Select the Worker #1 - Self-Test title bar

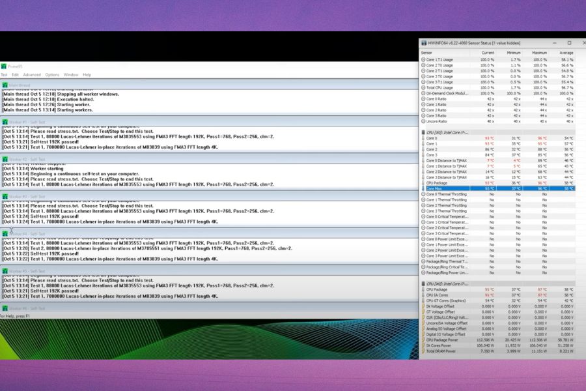[209, 122]
